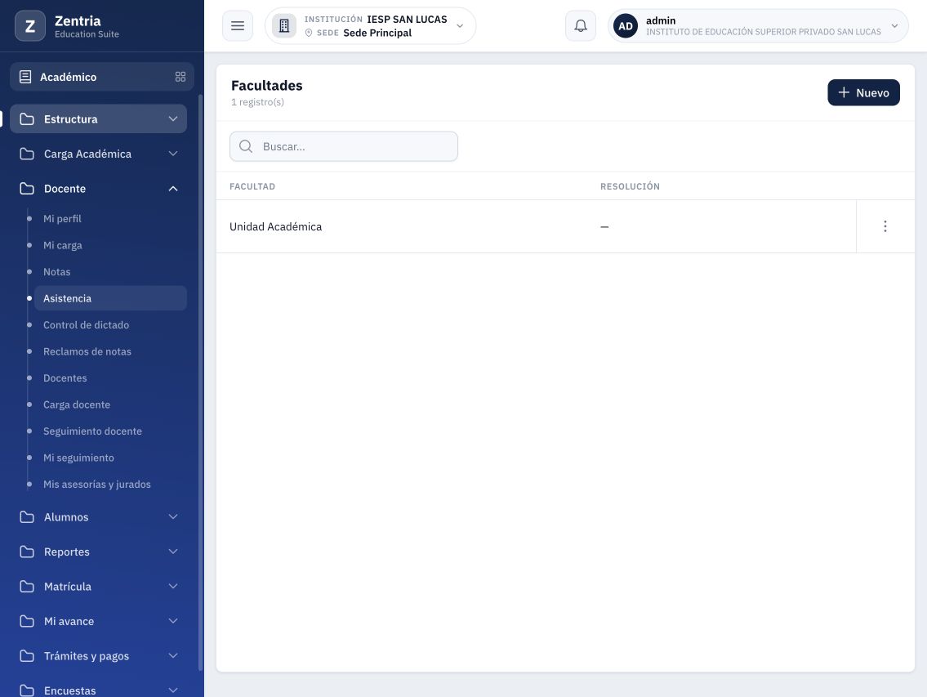Screen dimensions: 927x697
Task: Open Carga docente page
Action: coord(110,404)
